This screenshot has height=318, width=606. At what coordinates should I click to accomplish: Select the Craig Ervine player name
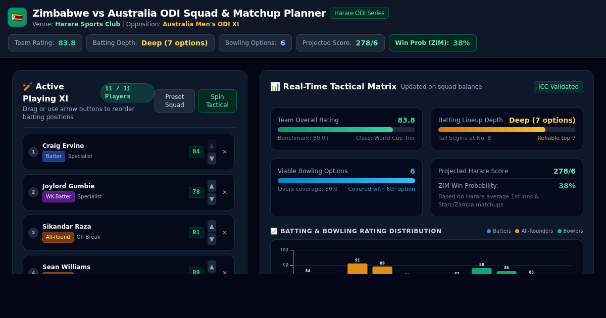(x=63, y=146)
